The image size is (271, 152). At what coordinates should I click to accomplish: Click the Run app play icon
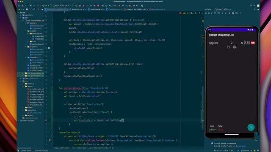tap(72, 5)
